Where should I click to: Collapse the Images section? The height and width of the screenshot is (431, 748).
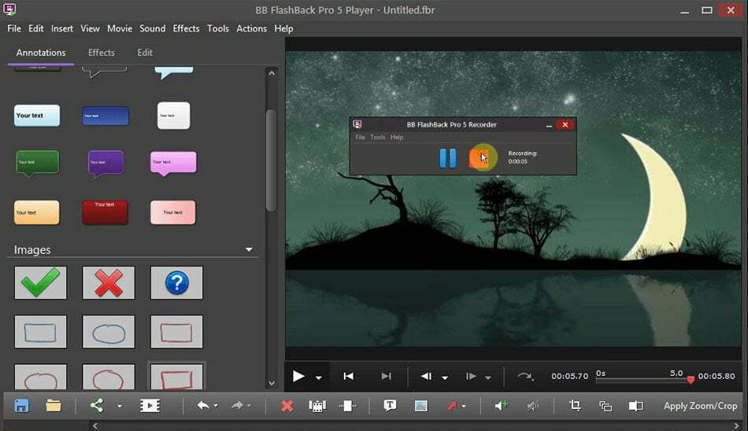click(249, 249)
